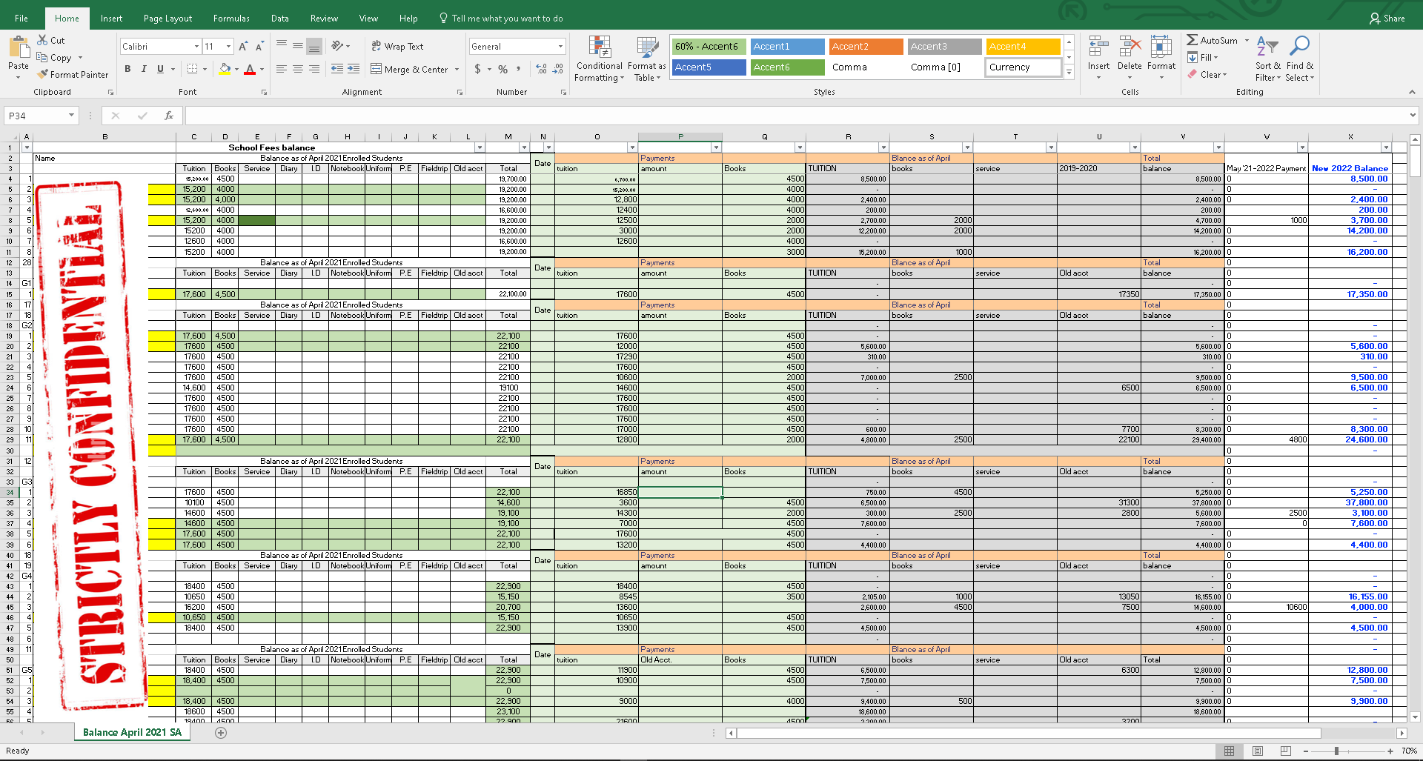1423x761 pixels.
Task: Open Conditional Formatting menu
Action: click(600, 59)
